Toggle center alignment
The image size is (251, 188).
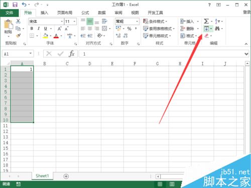(90, 29)
